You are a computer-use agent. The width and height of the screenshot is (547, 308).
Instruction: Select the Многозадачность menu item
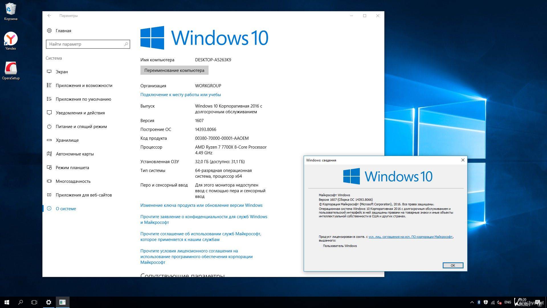[73, 181]
